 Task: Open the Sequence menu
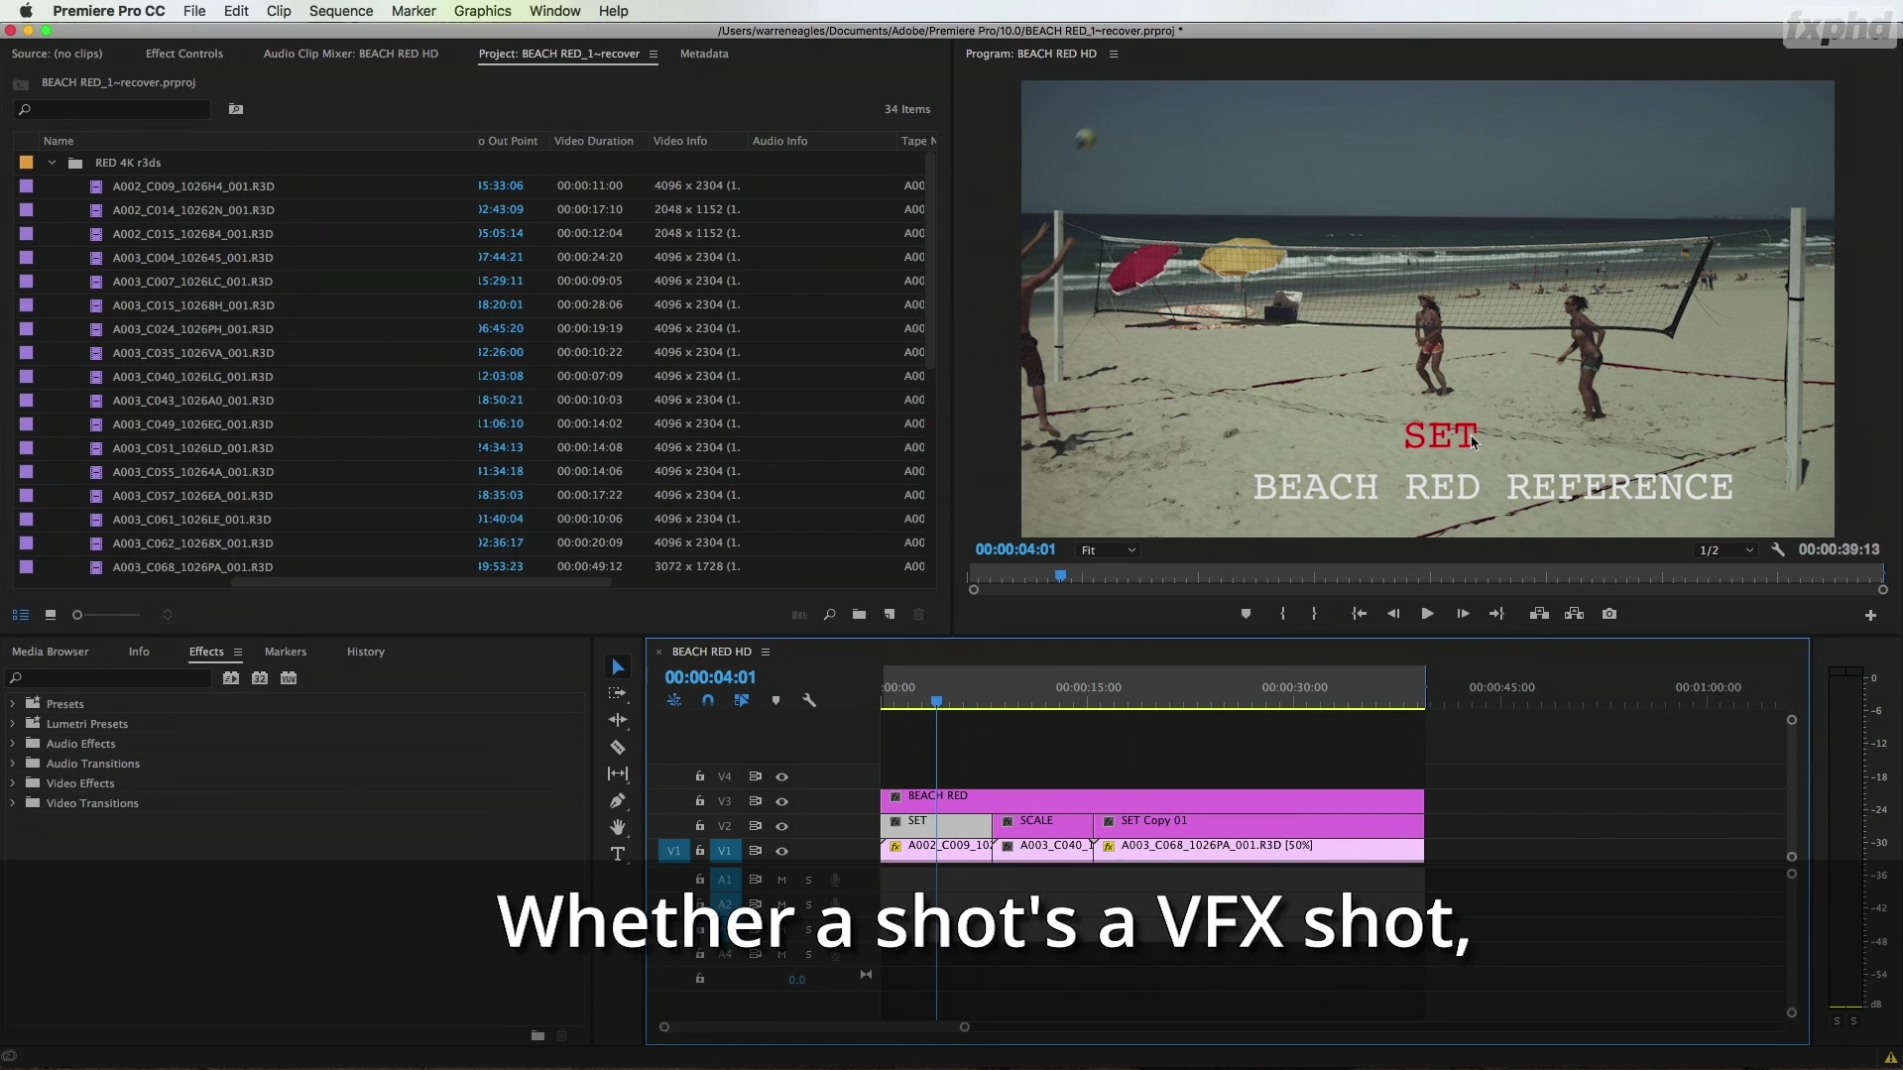pos(340,11)
